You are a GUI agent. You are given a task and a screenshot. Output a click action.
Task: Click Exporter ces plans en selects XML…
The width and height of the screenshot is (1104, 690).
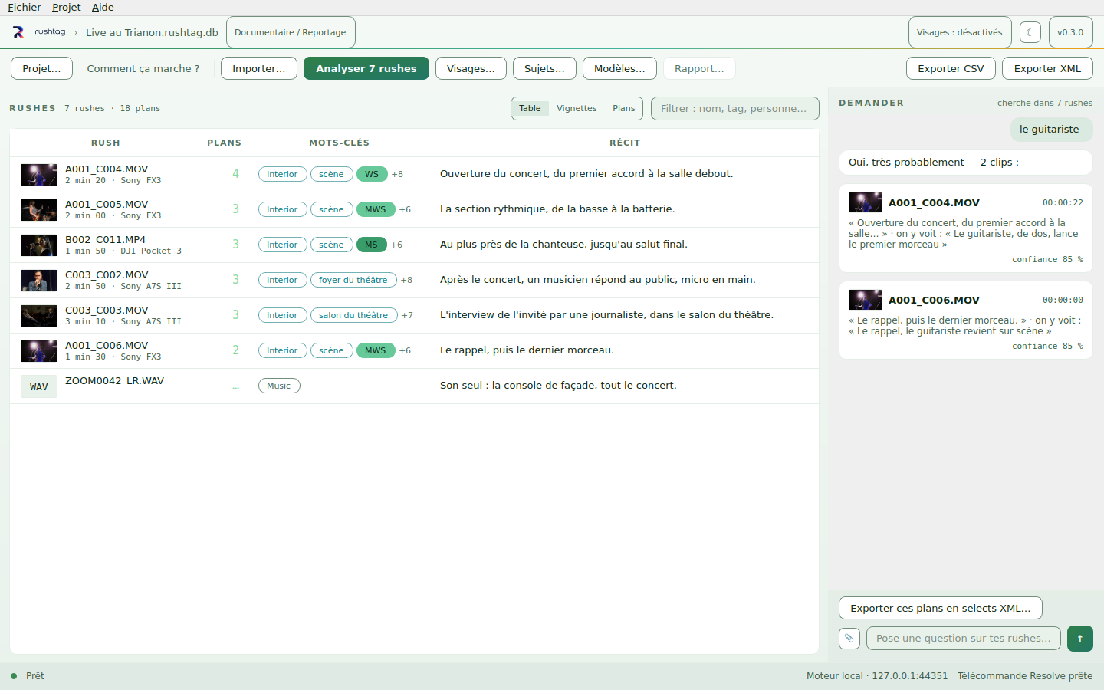(x=941, y=608)
